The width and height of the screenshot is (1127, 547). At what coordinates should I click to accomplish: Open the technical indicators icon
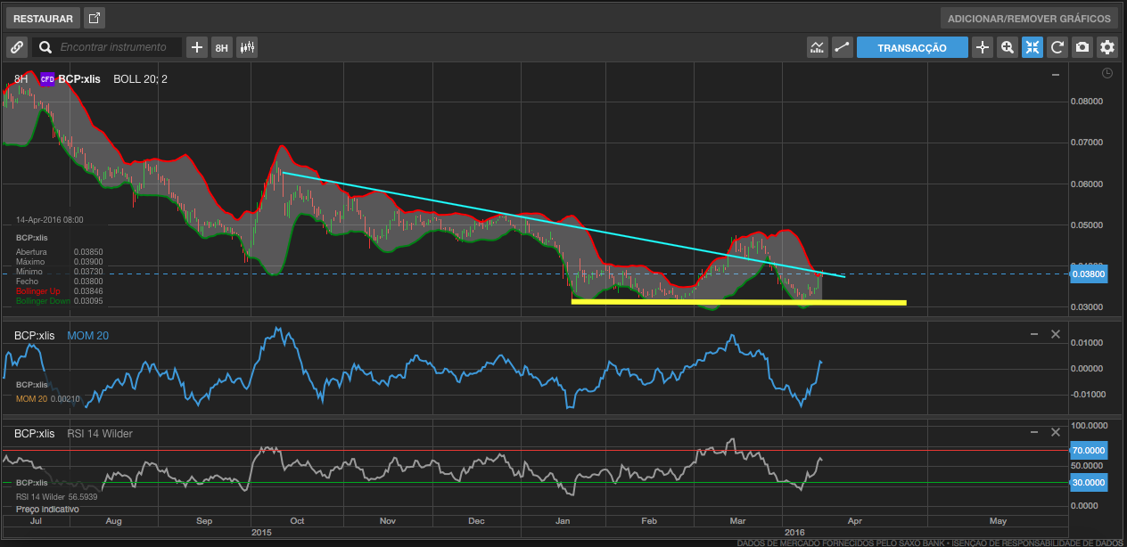point(817,47)
